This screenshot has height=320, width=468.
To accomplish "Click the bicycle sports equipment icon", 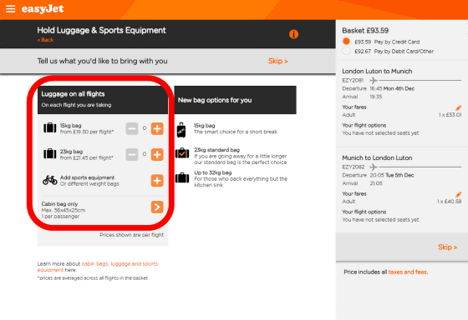I will [50, 180].
